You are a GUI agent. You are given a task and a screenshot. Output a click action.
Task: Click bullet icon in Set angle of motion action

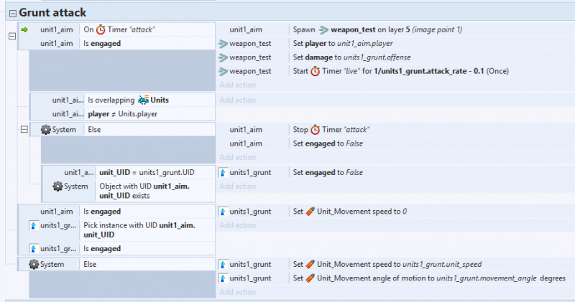tap(310, 278)
